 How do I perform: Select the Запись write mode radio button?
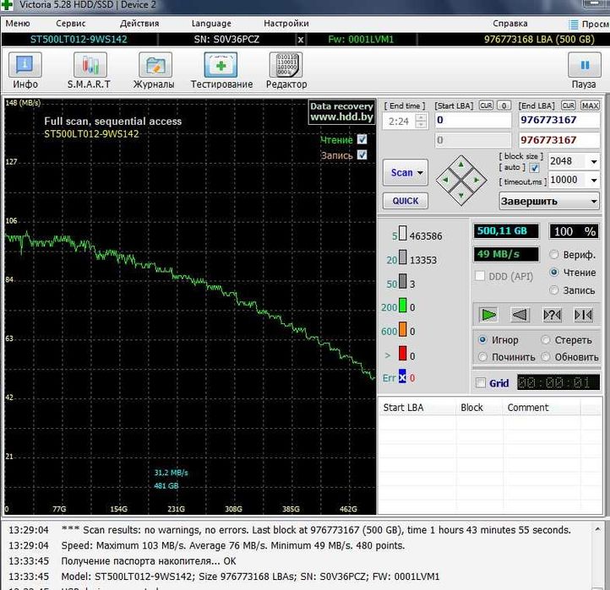point(554,290)
